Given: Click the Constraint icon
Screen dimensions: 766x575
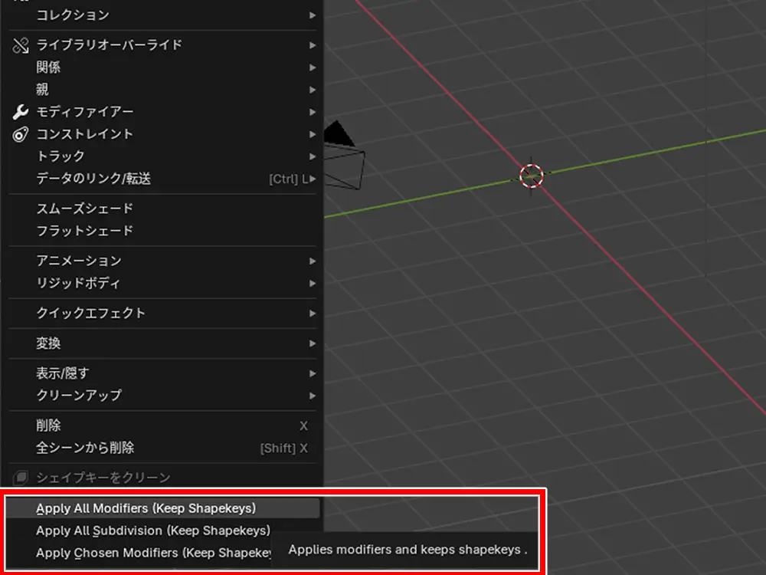Looking at the screenshot, I should point(21,134).
